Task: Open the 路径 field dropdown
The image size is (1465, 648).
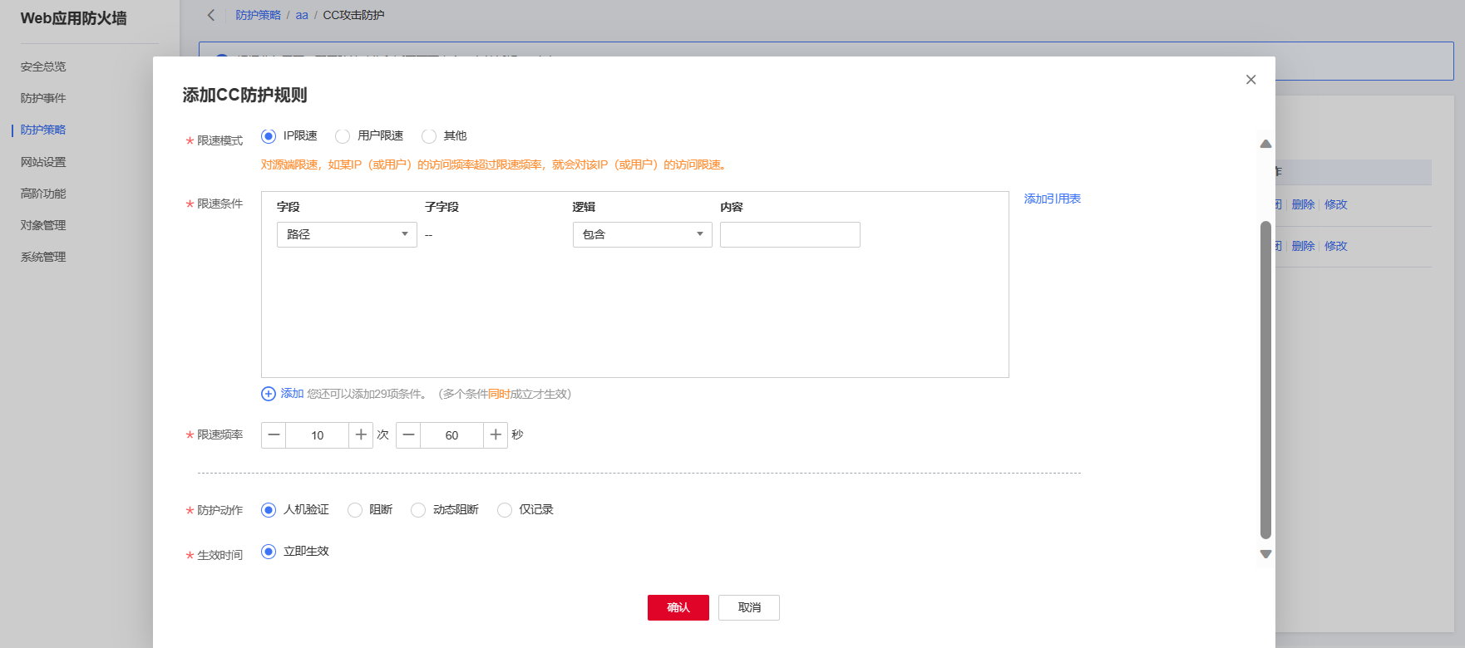Action: click(347, 234)
